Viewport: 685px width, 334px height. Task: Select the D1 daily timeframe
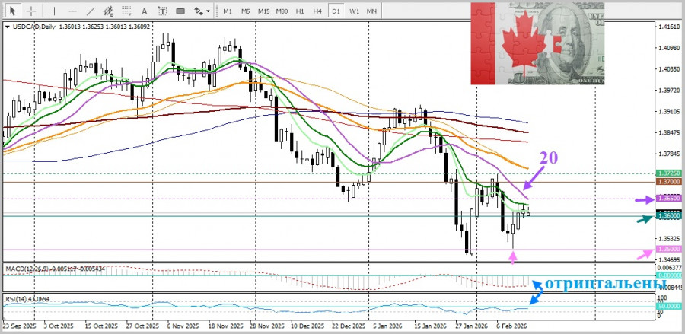coord(336,11)
